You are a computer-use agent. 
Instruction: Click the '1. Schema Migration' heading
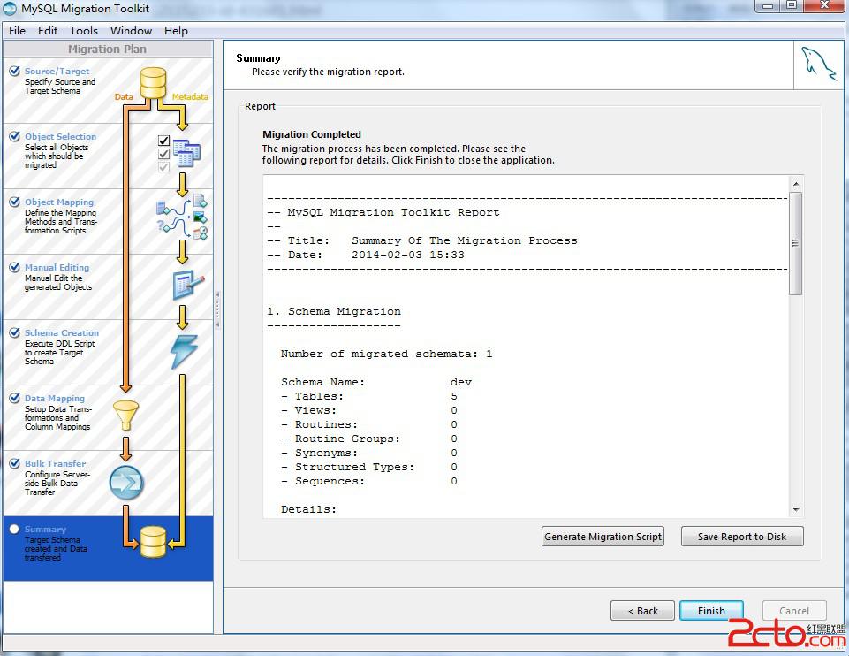click(334, 311)
